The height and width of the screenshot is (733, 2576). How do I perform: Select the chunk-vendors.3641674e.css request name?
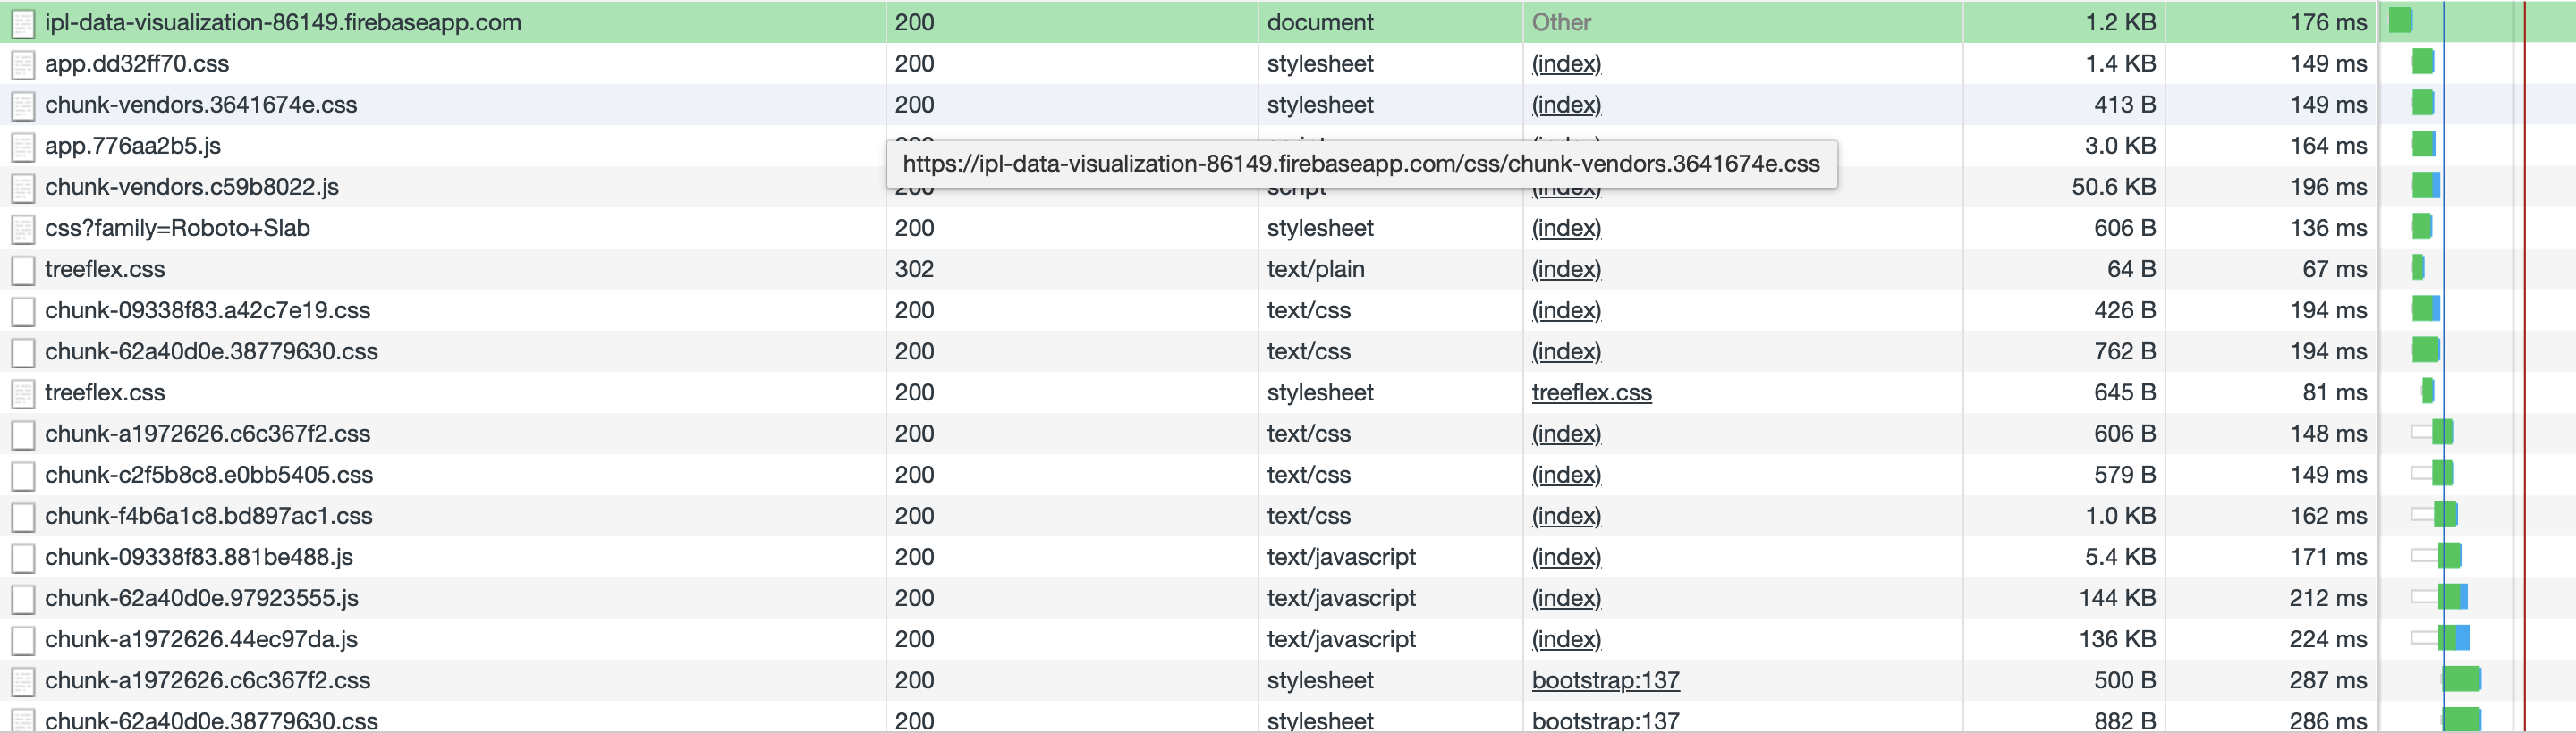click(201, 105)
